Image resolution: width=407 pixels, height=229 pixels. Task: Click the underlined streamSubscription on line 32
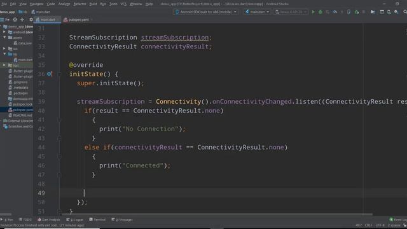[x=175, y=38]
